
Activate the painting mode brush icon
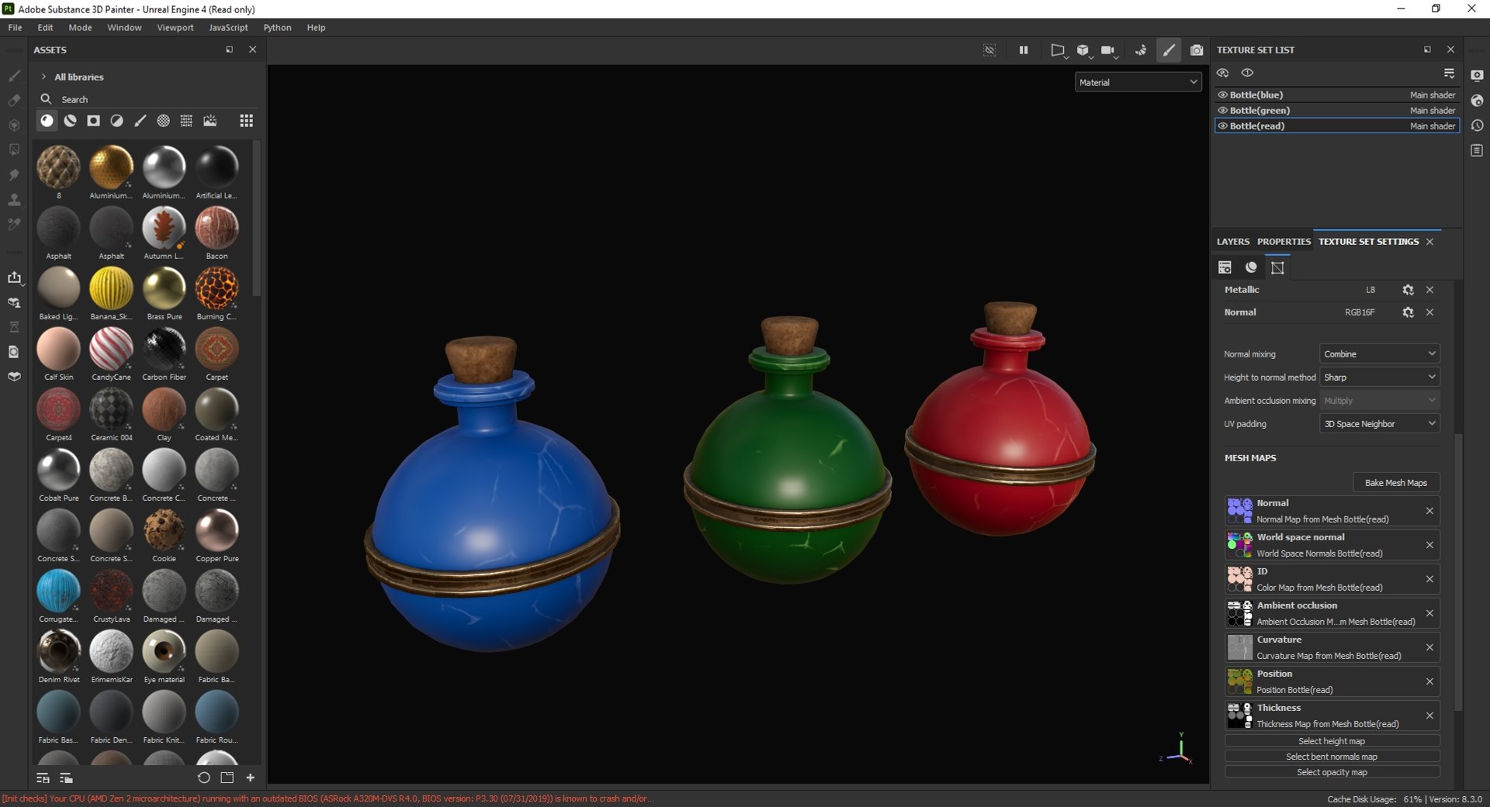[1169, 50]
